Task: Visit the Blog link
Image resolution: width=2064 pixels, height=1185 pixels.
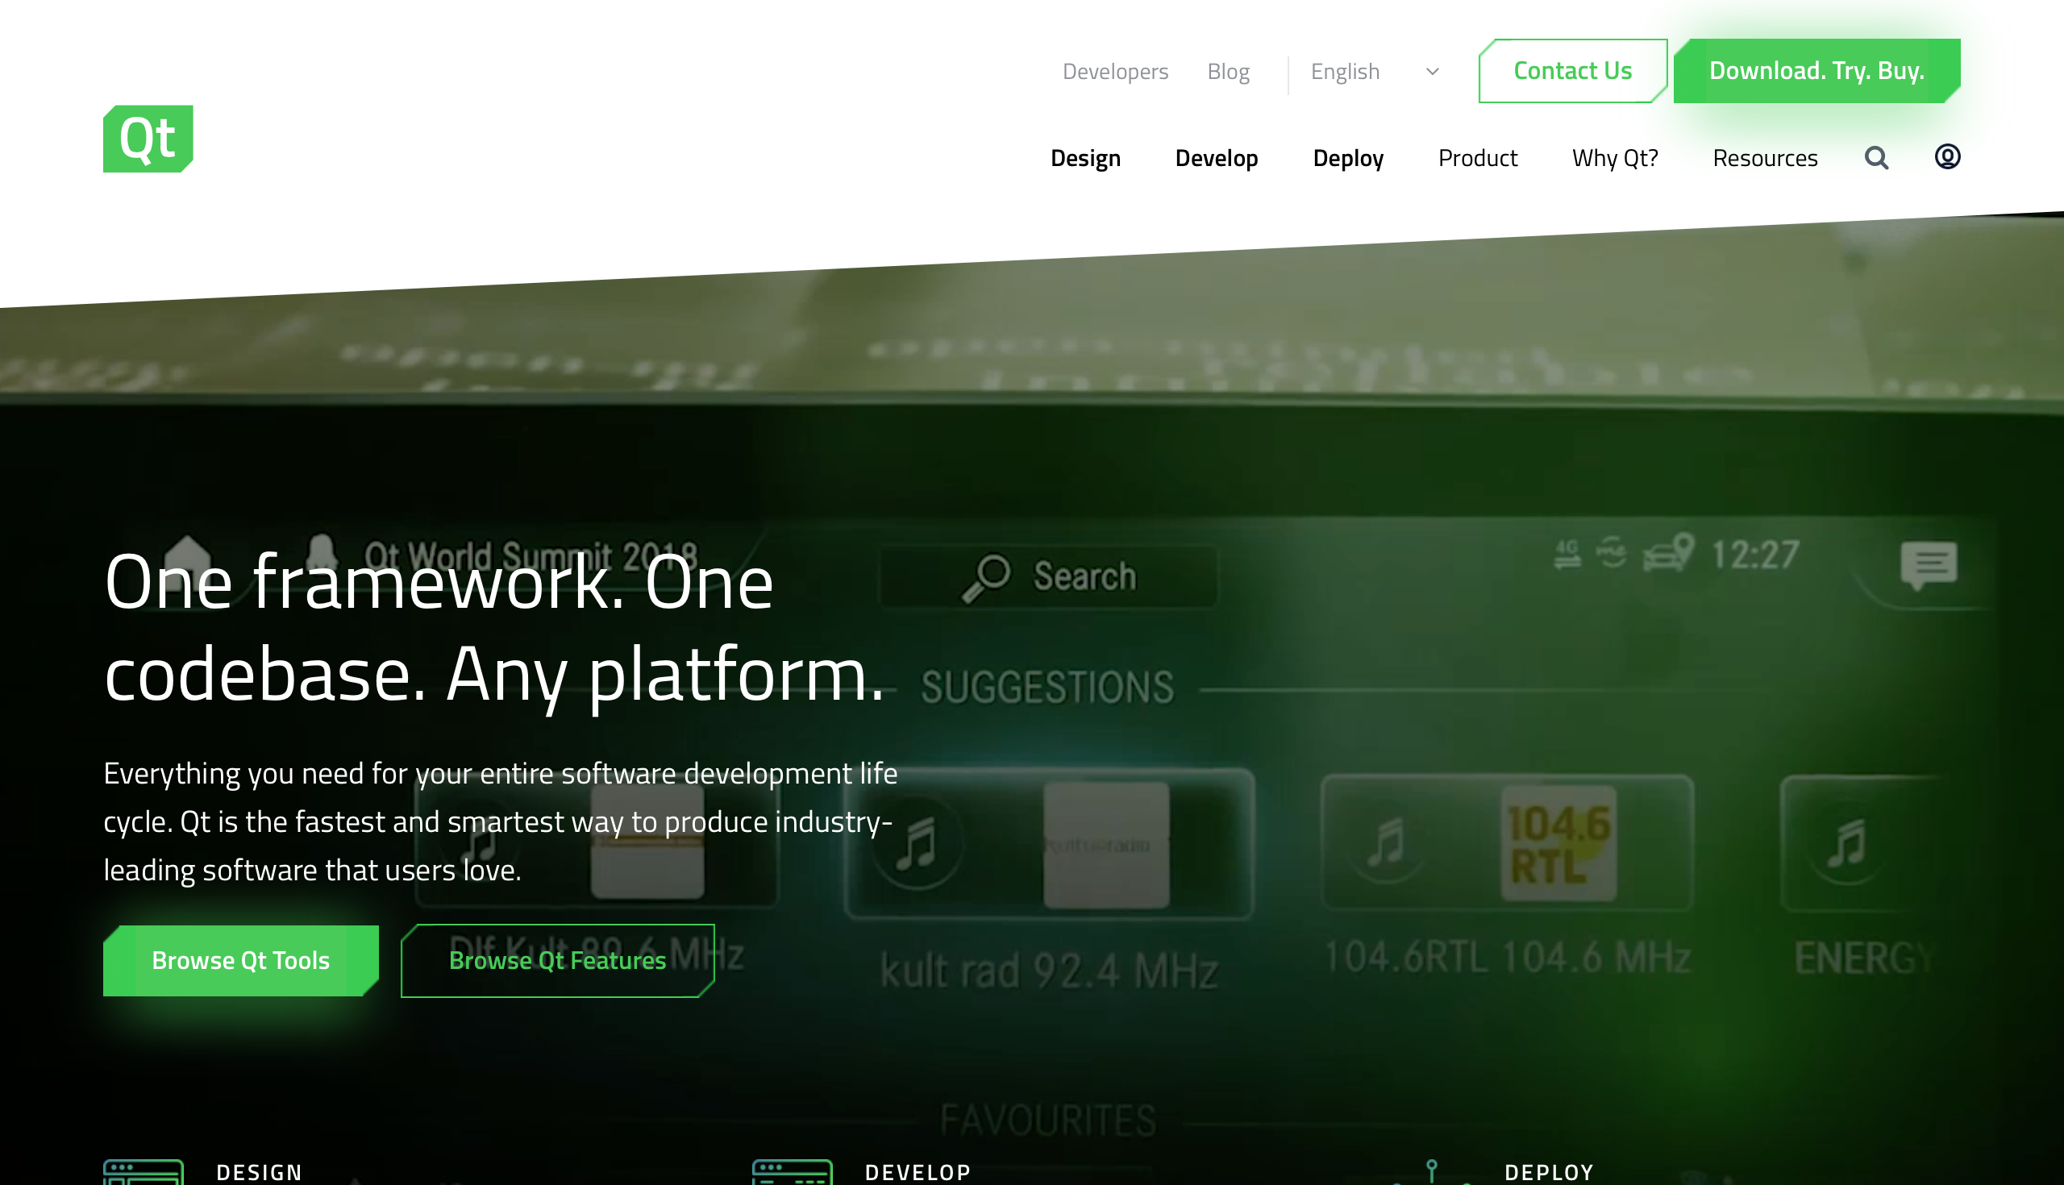Action: tap(1227, 72)
